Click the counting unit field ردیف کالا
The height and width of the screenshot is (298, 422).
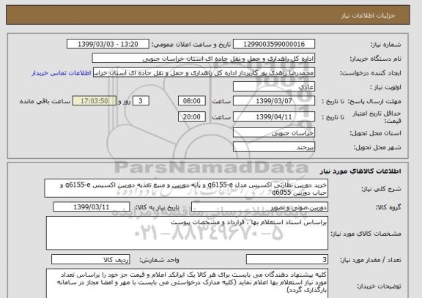(90, 259)
